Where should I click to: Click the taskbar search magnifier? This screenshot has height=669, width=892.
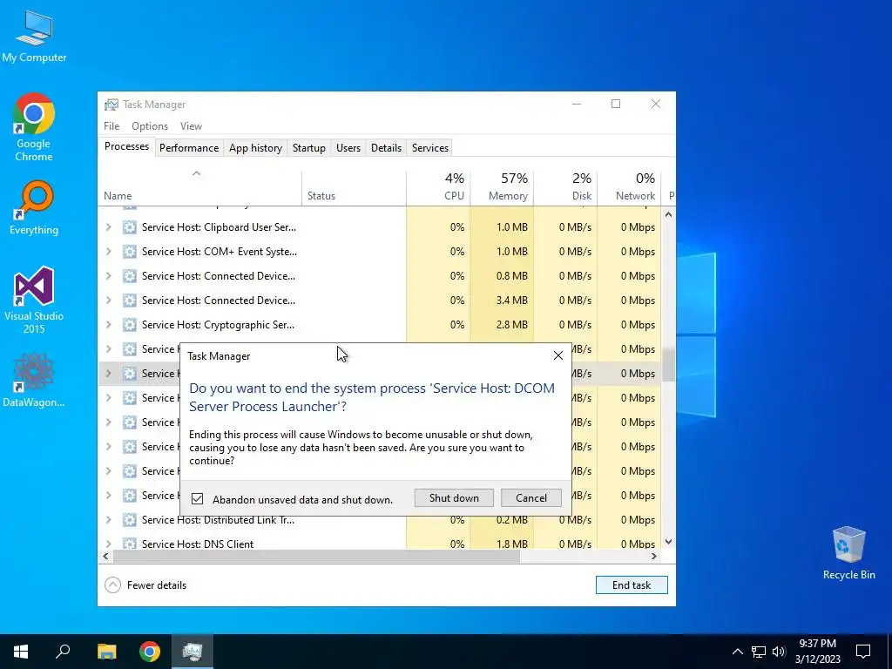pyautogui.click(x=63, y=652)
